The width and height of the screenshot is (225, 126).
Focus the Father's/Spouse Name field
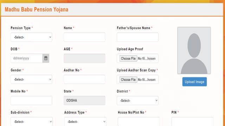tap(137, 37)
